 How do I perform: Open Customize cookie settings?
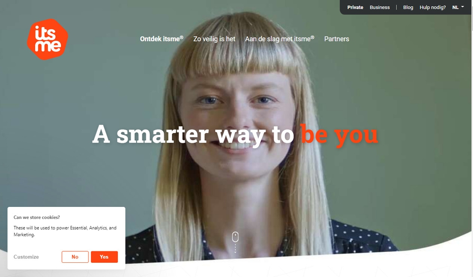26,257
